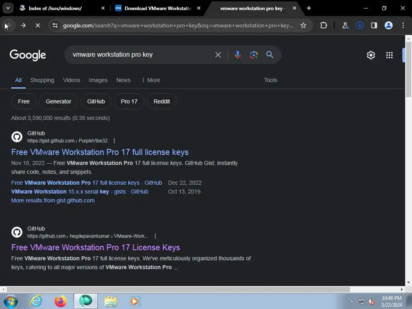
Task: Switch to Download VMware Workstation tab
Action: (x=158, y=8)
